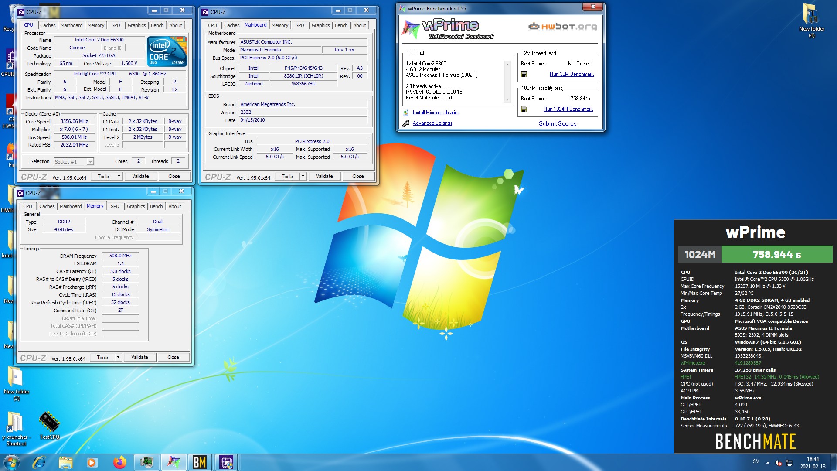
Task: Click the Advanced Settings wrench icon
Action: [x=406, y=123]
